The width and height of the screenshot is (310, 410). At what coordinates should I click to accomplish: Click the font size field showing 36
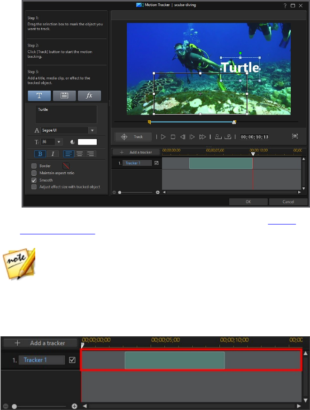coord(48,142)
